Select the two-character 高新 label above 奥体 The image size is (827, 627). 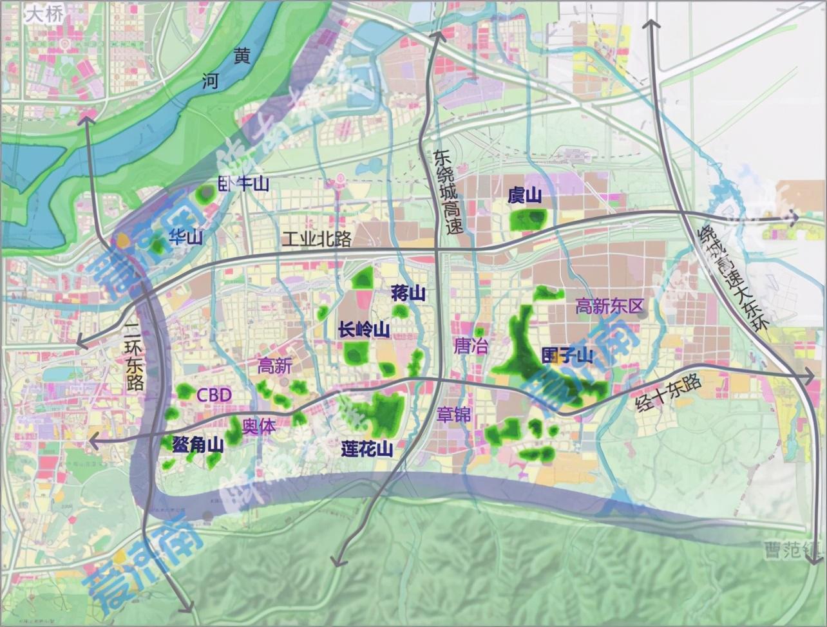(275, 366)
